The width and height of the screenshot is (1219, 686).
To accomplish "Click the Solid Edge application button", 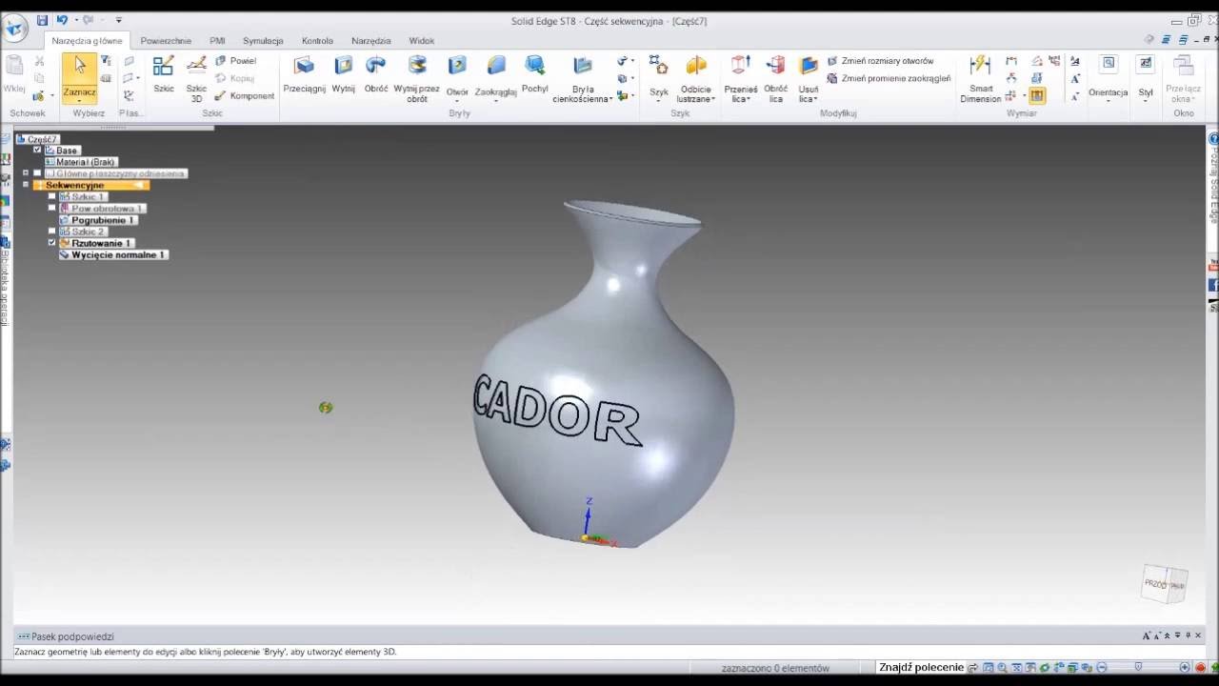I will point(15,28).
